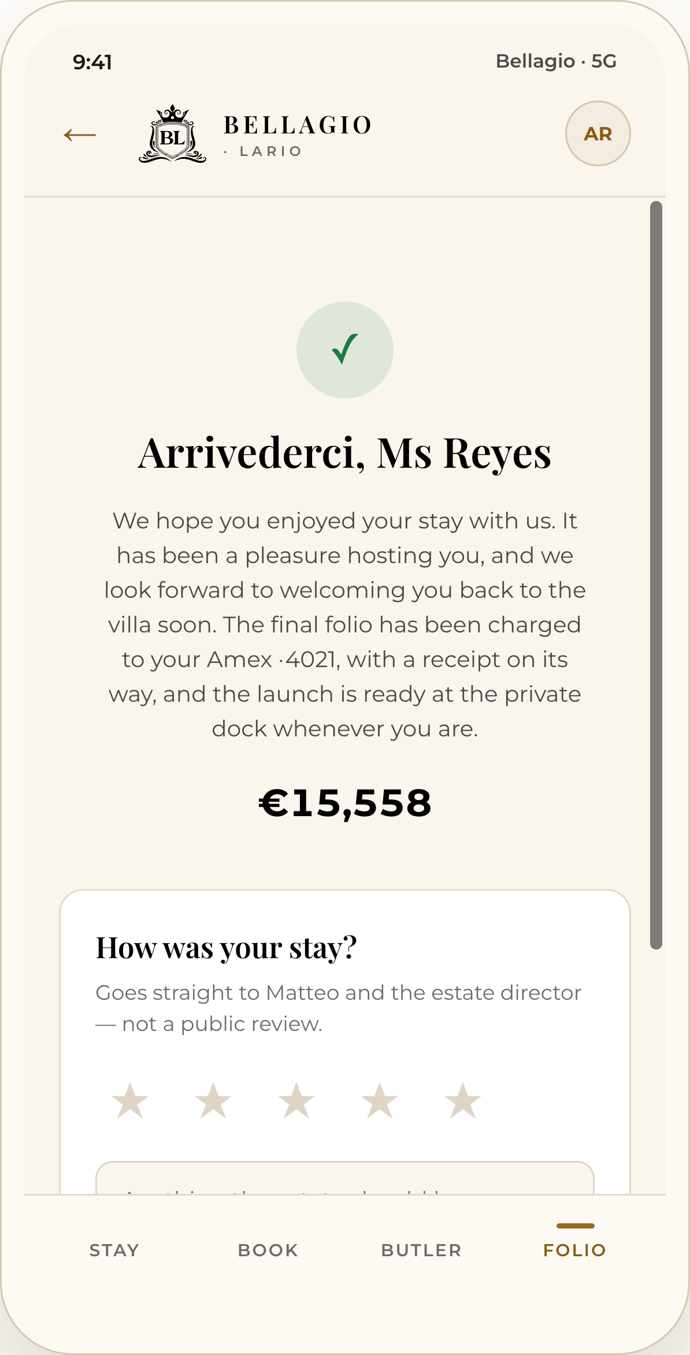Click the vertical scrollbar thumb

tap(656, 575)
